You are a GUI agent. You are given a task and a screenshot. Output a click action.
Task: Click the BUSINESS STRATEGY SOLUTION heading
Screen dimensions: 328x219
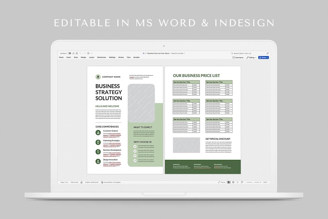click(x=109, y=92)
